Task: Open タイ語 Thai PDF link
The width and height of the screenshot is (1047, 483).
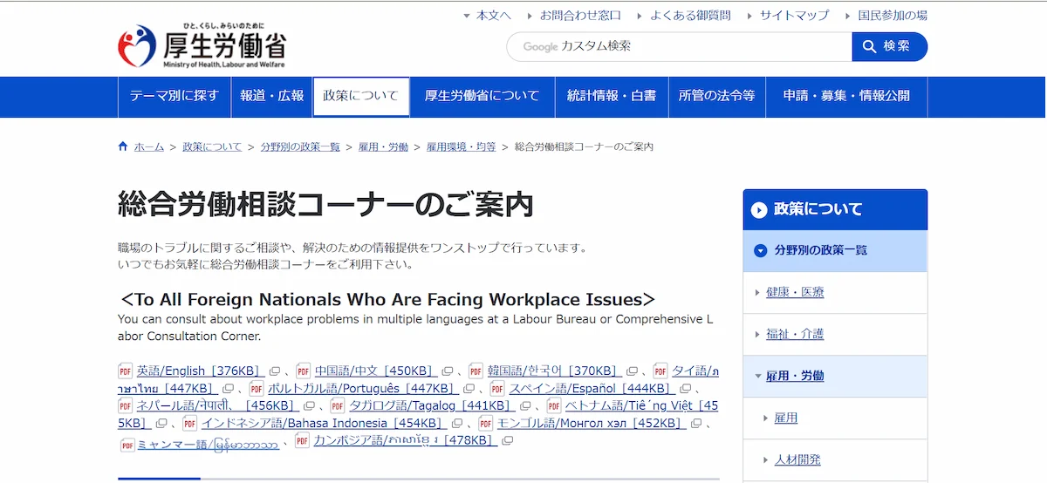Action: [x=695, y=371]
